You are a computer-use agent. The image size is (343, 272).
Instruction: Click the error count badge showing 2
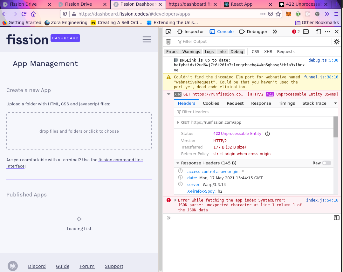coord(296,32)
